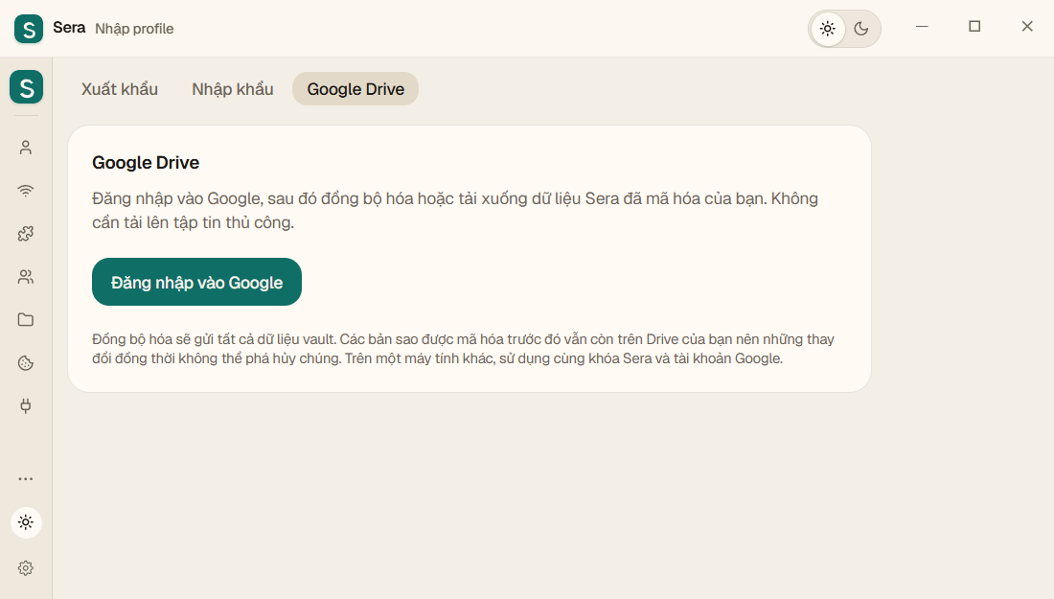Maximize the Sera window
The image size is (1054, 599).
pos(974,26)
